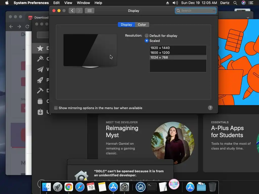Open Notes app in the Dock

[x=102, y=187]
